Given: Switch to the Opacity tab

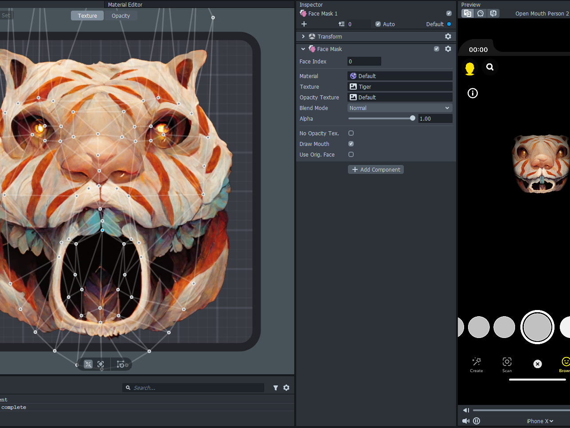Looking at the screenshot, I should coord(121,16).
